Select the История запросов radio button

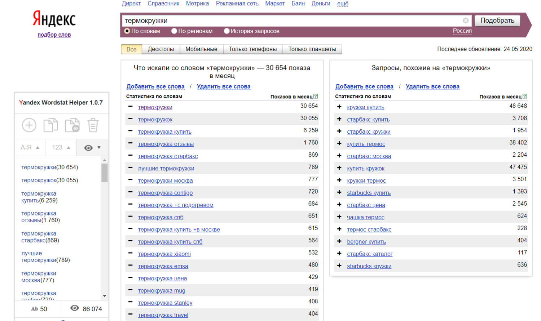tap(227, 31)
